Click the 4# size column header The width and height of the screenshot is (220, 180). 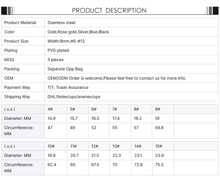point(50,109)
